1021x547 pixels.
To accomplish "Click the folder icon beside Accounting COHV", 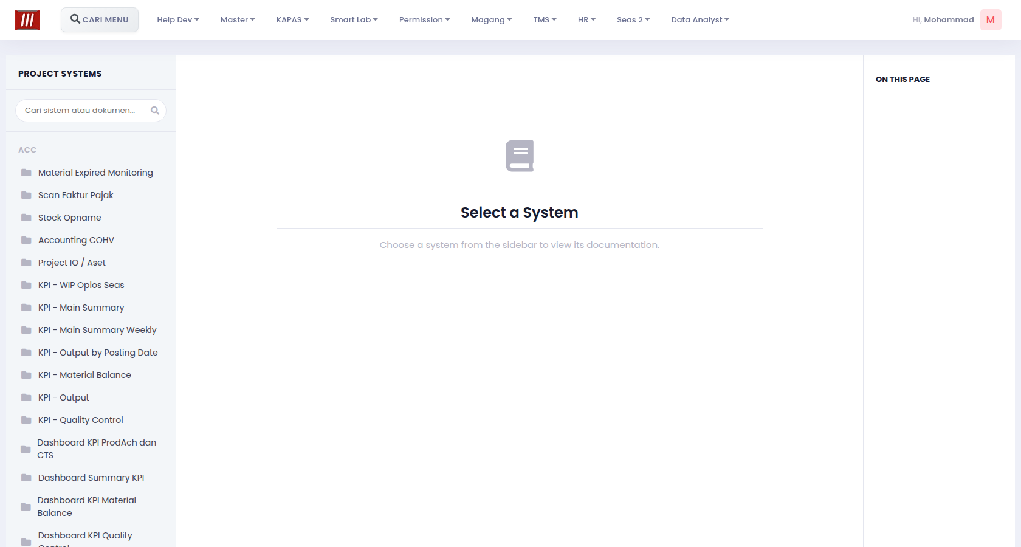I will click(26, 240).
